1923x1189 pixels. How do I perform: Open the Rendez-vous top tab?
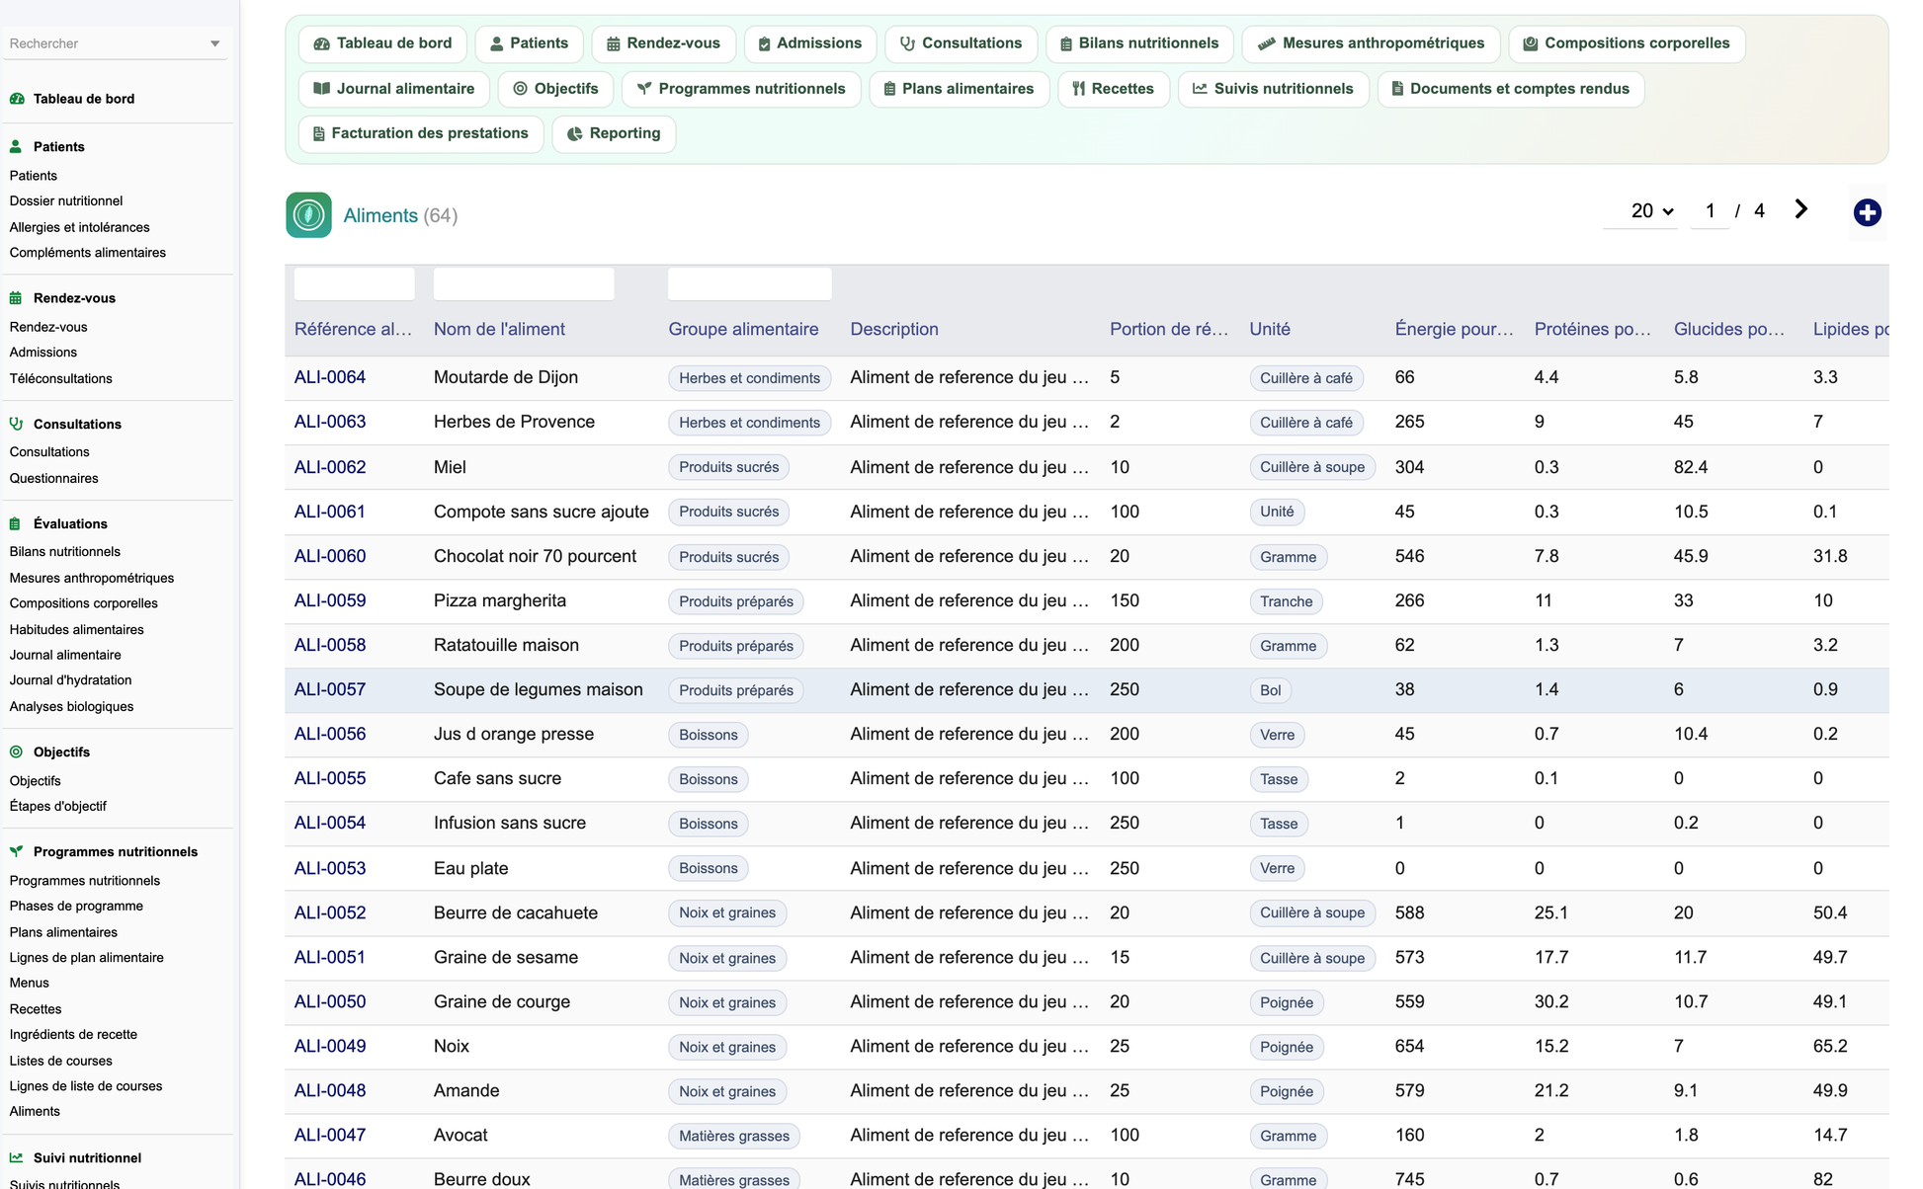(x=663, y=43)
